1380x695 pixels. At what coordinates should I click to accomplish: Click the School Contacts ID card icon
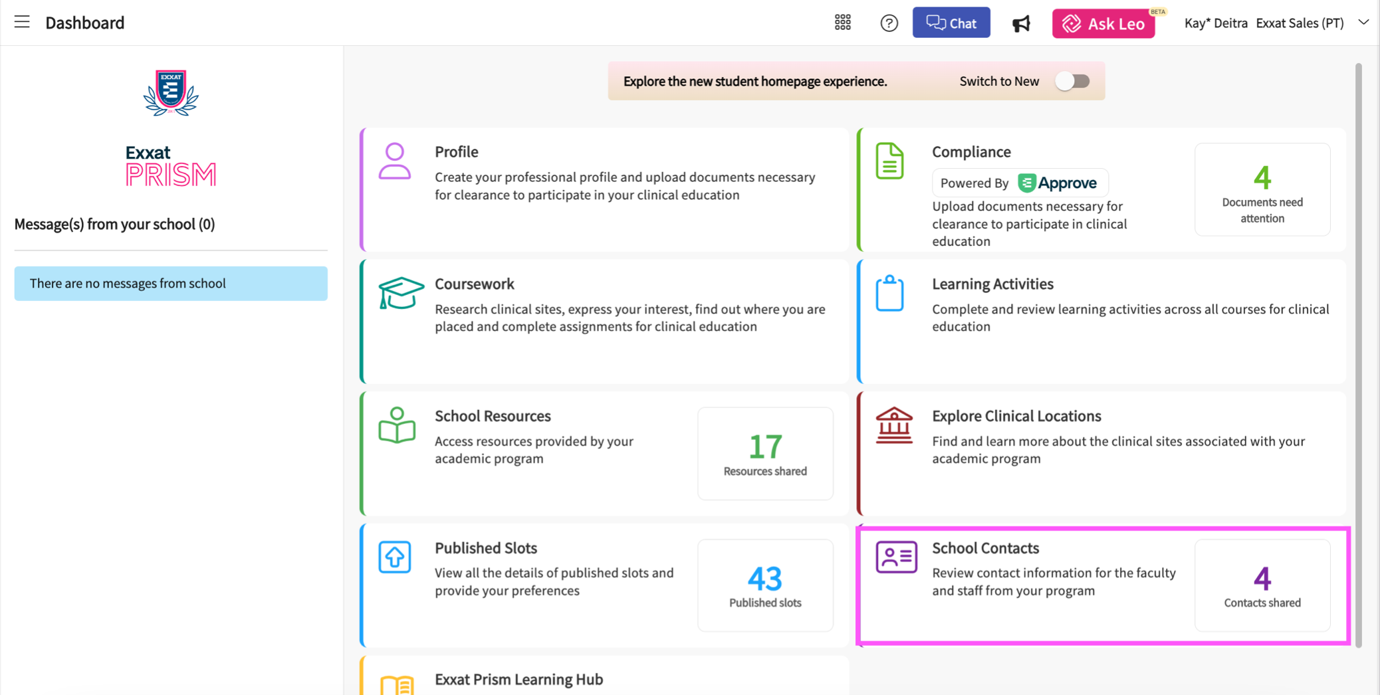point(896,557)
